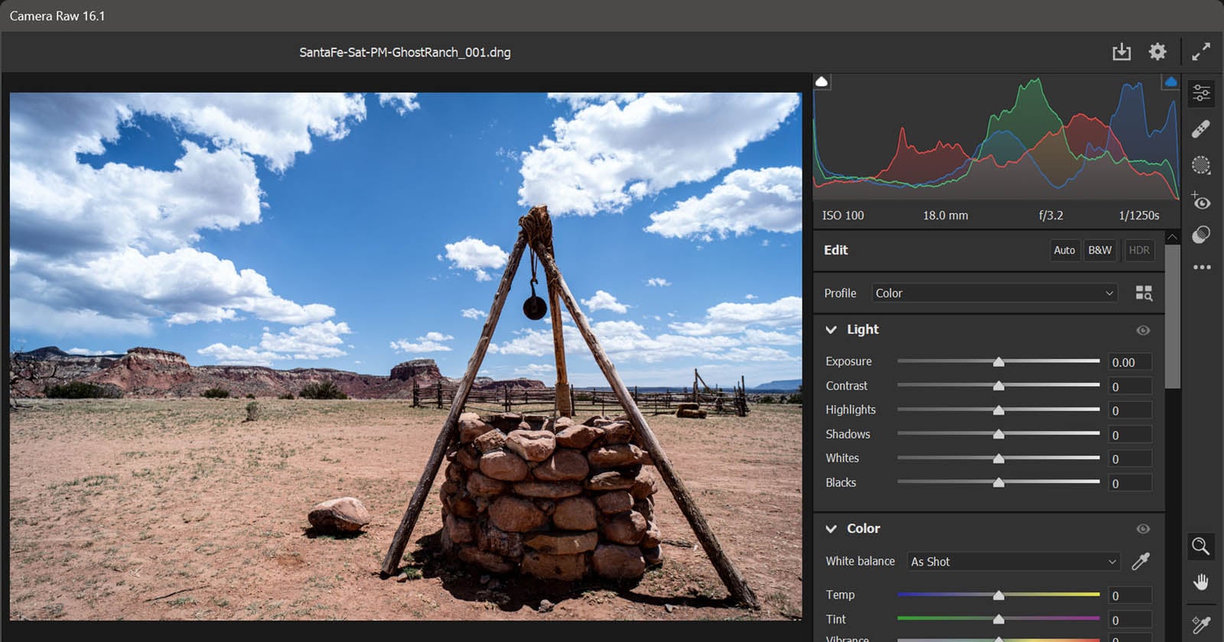Select the Red Eye removal tool
This screenshot has height=642, width=1224.
[1201, 201]
